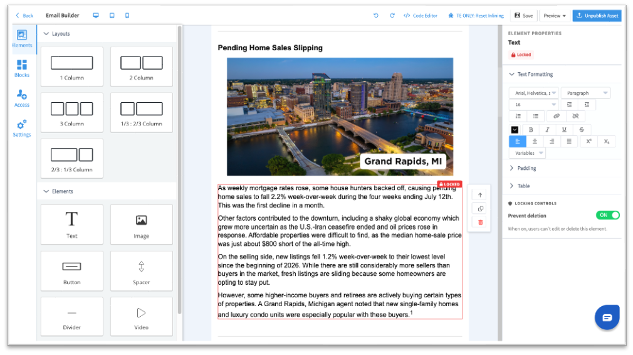Image resolution: width=633 pixels, height=355 pixels.
Task: Collapse the Elements section
Action: point(58,191)
